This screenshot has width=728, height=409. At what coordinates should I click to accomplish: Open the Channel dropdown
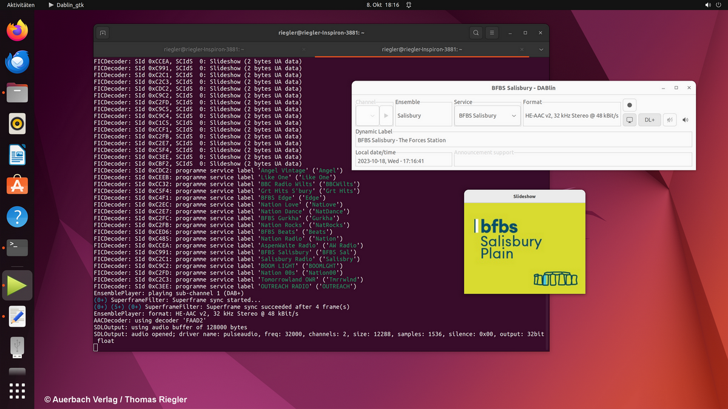point(366,116)
